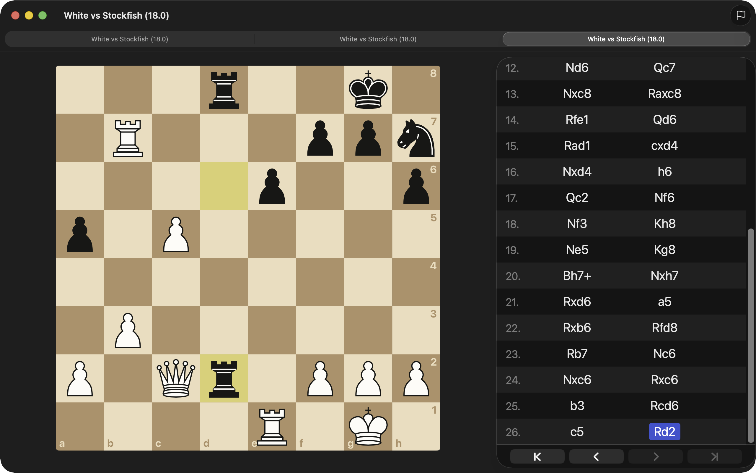Step forward one move with the right chevron
The image size is (756, 473).
(x=655, y=456)
